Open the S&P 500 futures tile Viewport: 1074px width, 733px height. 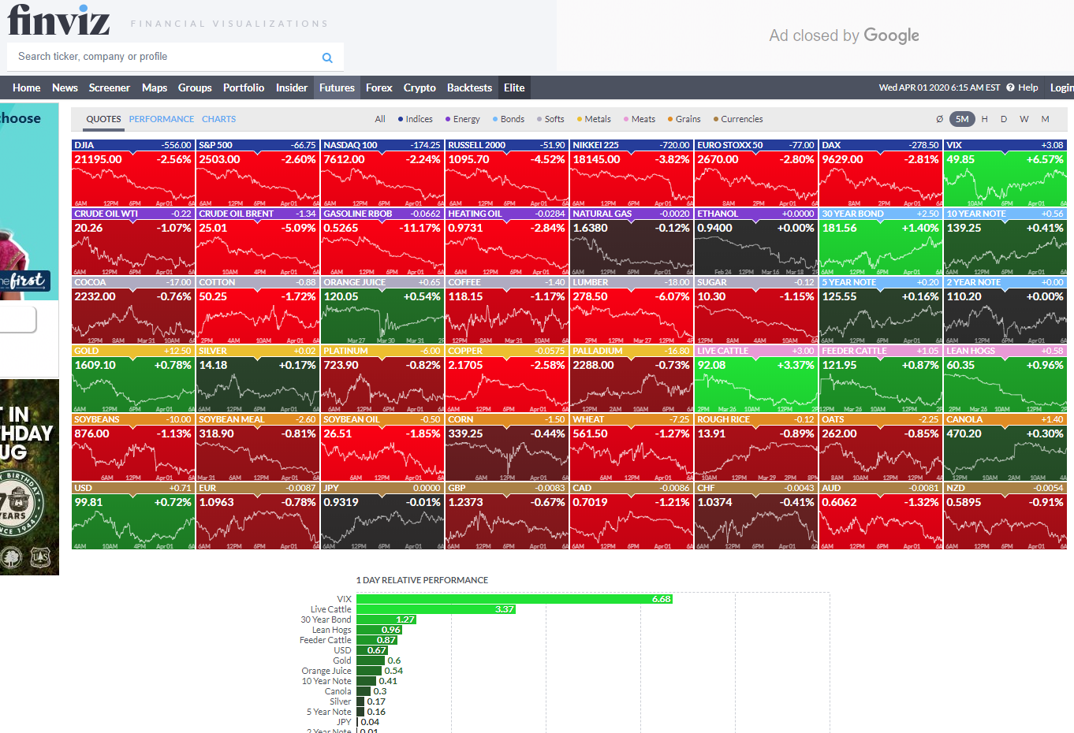pyautogui.click(x=258, y=173)
